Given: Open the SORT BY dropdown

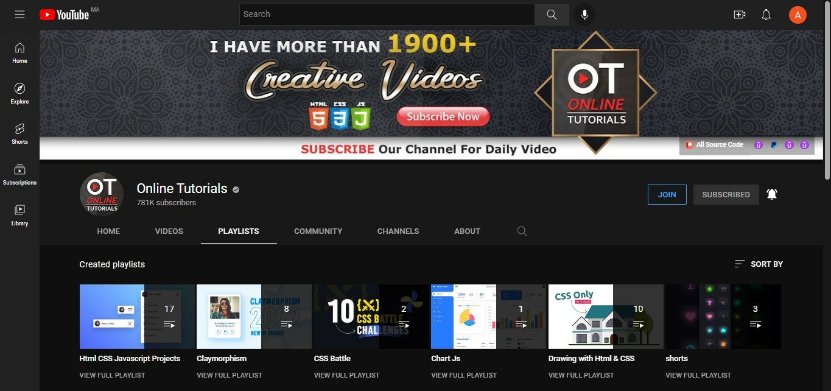Looking at the screenshot, I should (758, 264).
